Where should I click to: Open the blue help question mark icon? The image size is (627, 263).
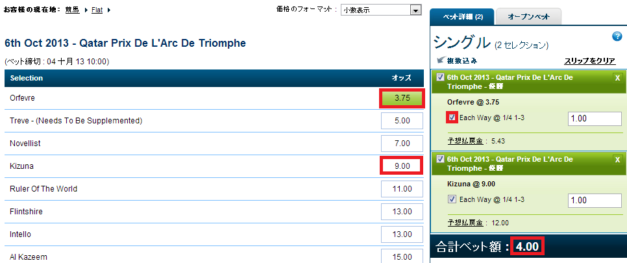pos(617,36)
